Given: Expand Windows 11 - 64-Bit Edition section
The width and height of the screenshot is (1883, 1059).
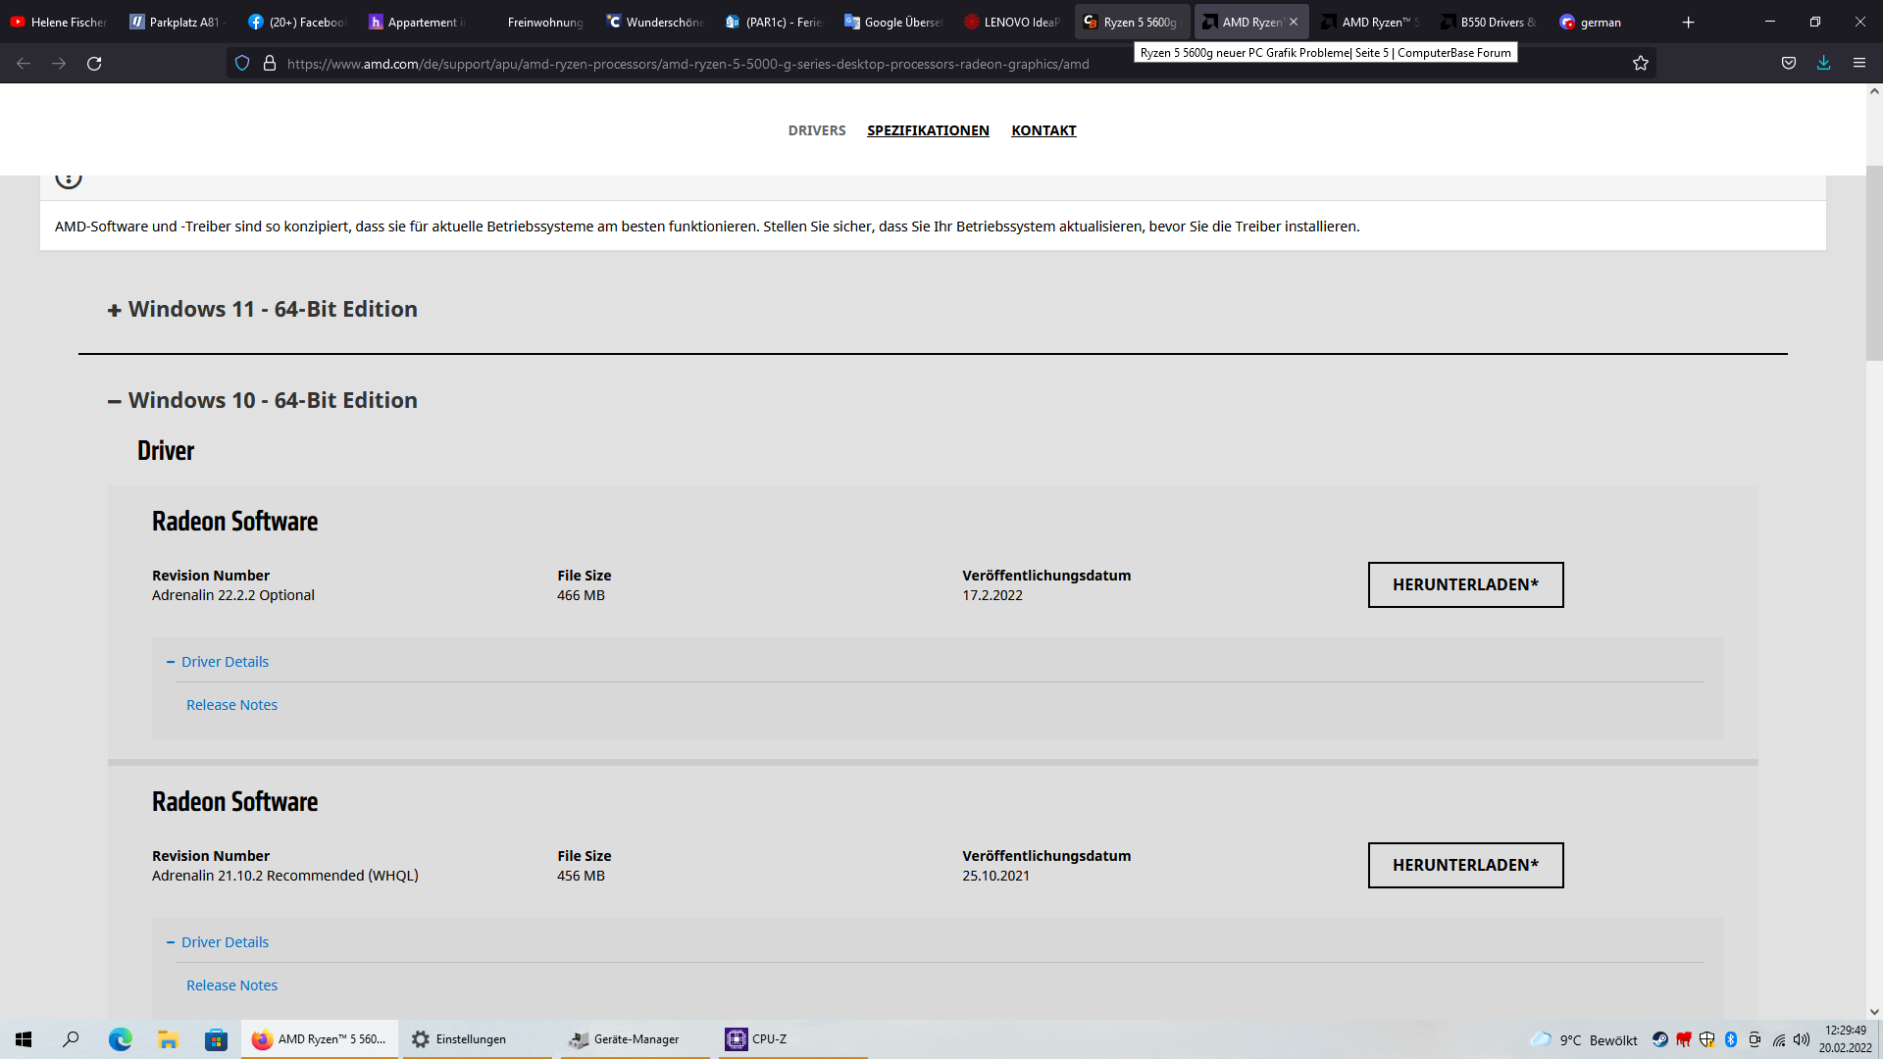Looking at the screenshot, I should point(263,310).
